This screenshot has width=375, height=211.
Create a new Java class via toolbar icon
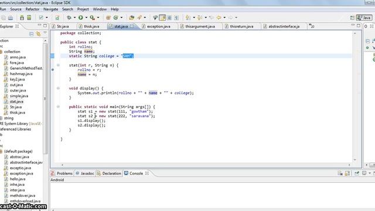pyautogui.click(x=116, y=18)
